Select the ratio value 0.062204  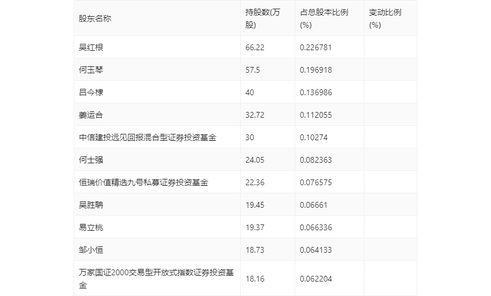click(315, 279)
